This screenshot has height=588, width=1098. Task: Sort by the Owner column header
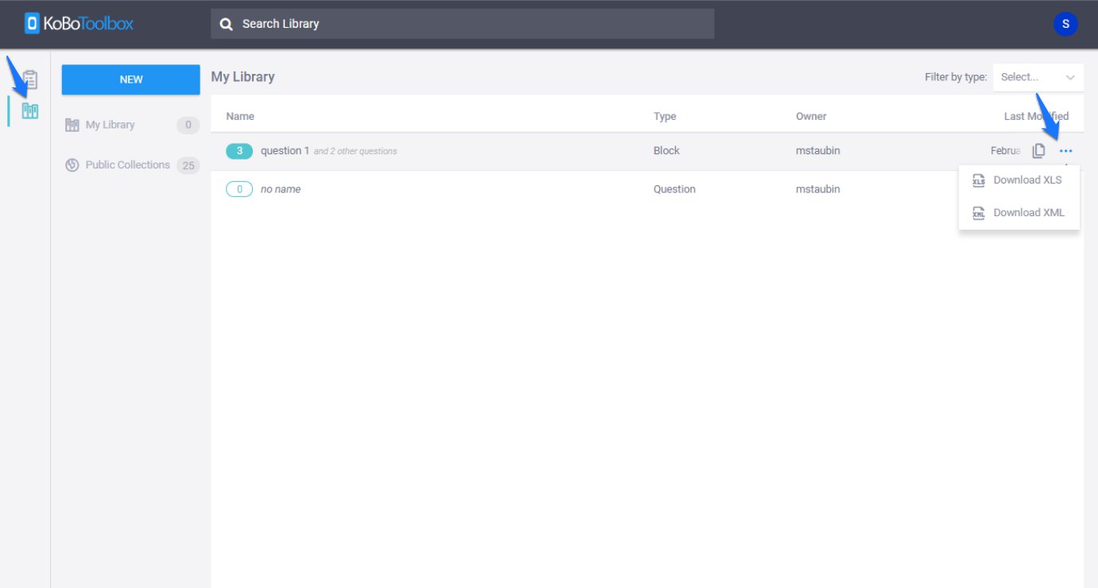[811, 116]
